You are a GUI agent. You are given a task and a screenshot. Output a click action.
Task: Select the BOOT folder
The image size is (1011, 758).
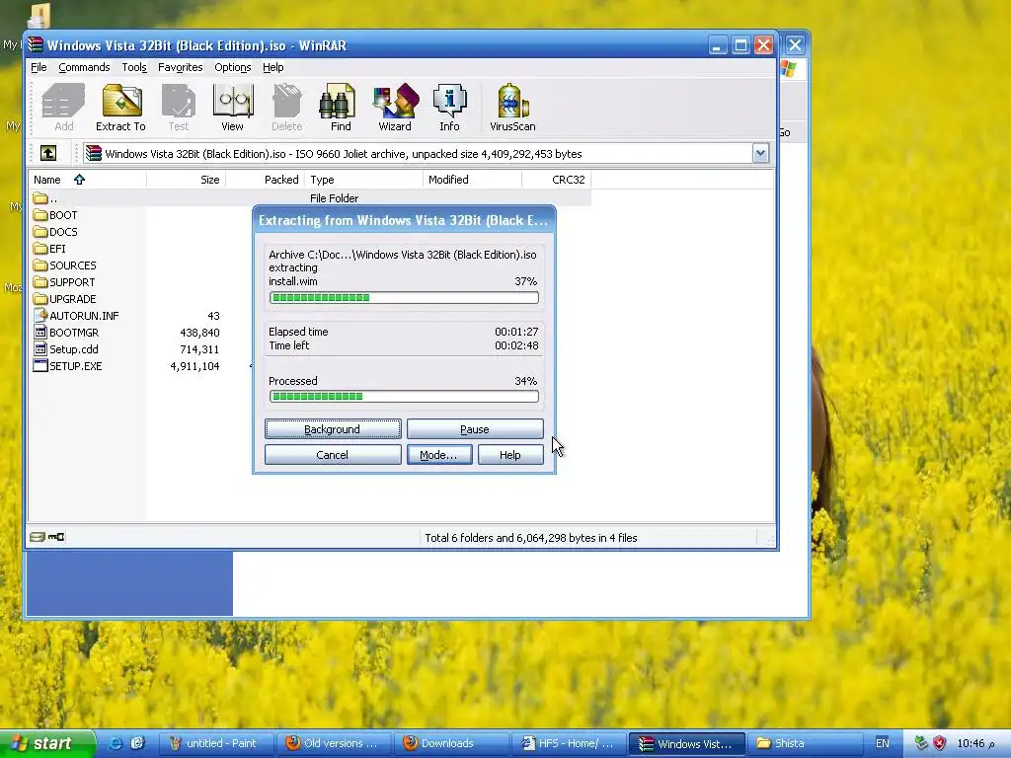[55, 215]
